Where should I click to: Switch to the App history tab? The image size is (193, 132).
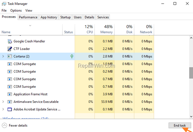coord(49,17)
